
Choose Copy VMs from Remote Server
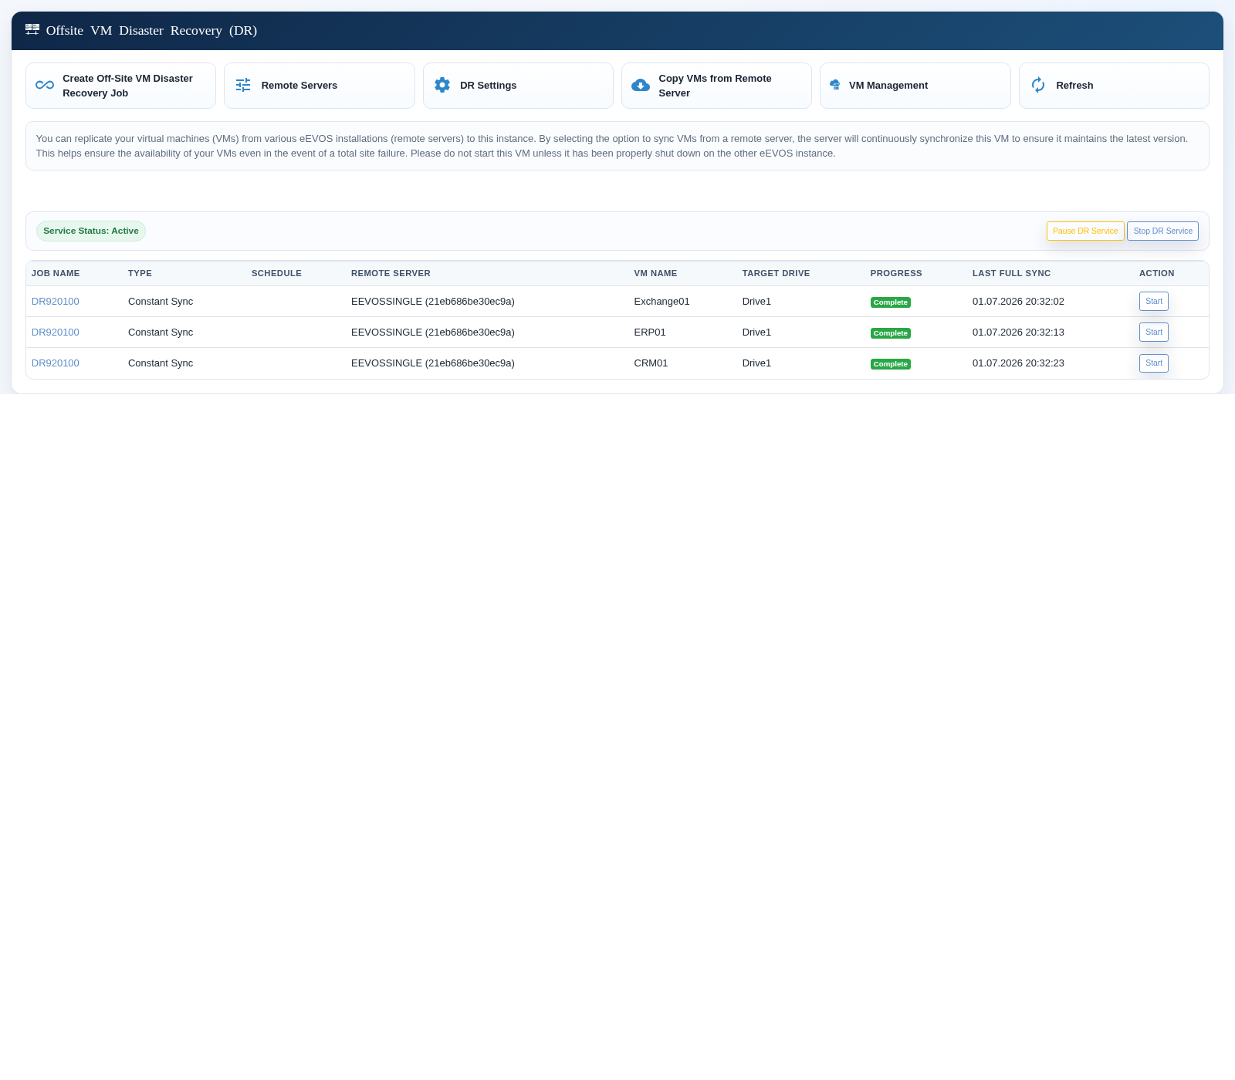pyautogui.click(x=716, y=86)
